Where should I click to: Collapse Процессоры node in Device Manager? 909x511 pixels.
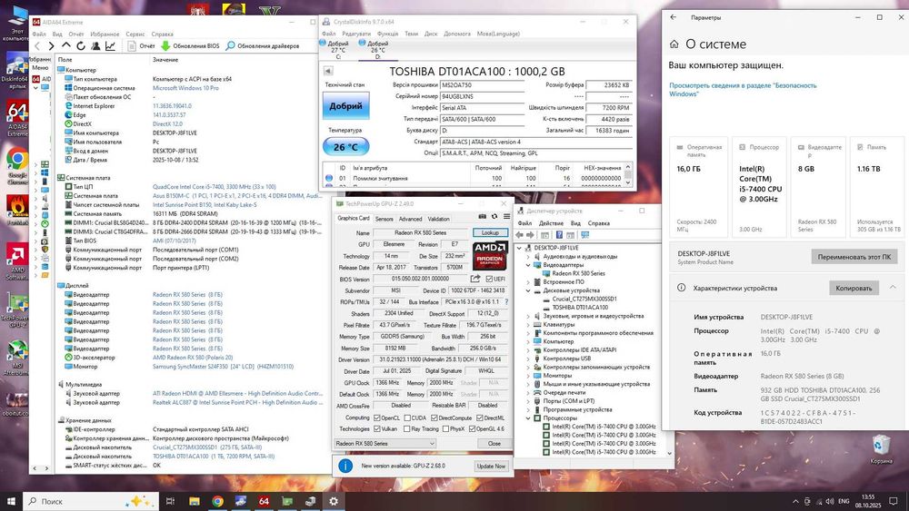tap(528, 418)
